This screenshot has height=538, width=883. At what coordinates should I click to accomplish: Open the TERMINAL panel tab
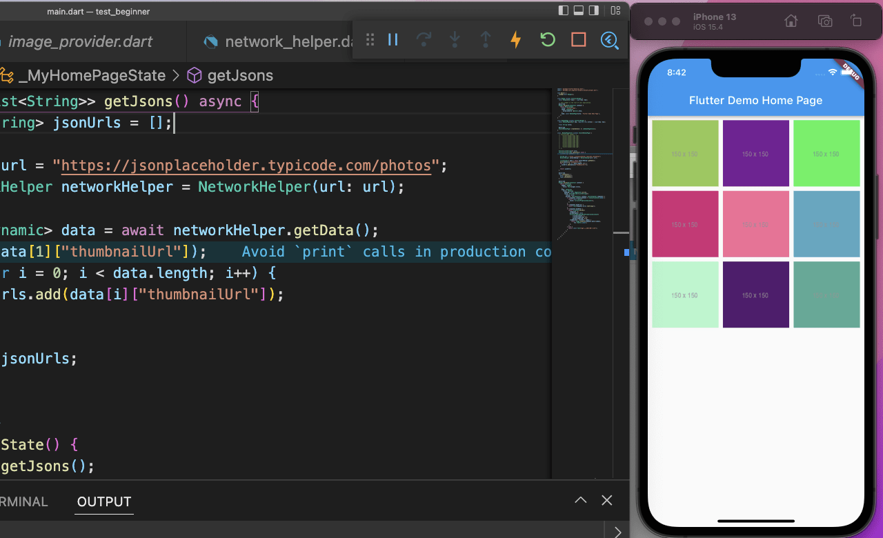pos(24,501)
